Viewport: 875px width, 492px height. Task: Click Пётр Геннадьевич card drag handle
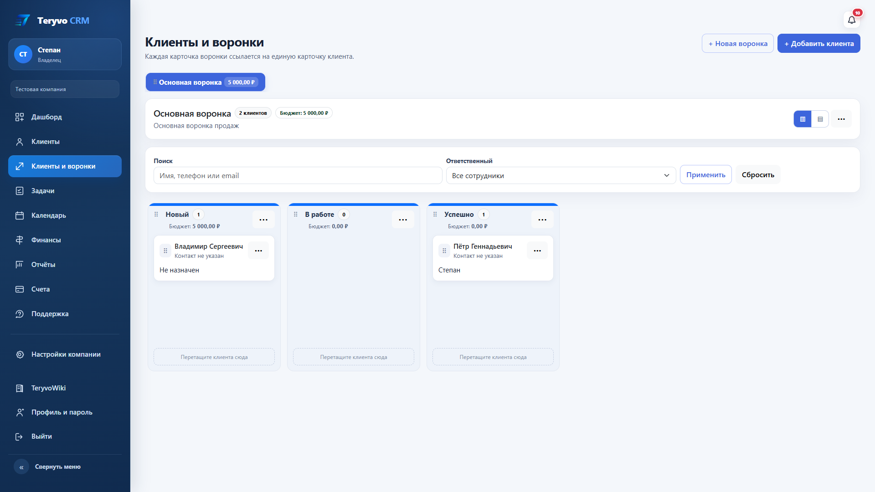tap(444, 251)
